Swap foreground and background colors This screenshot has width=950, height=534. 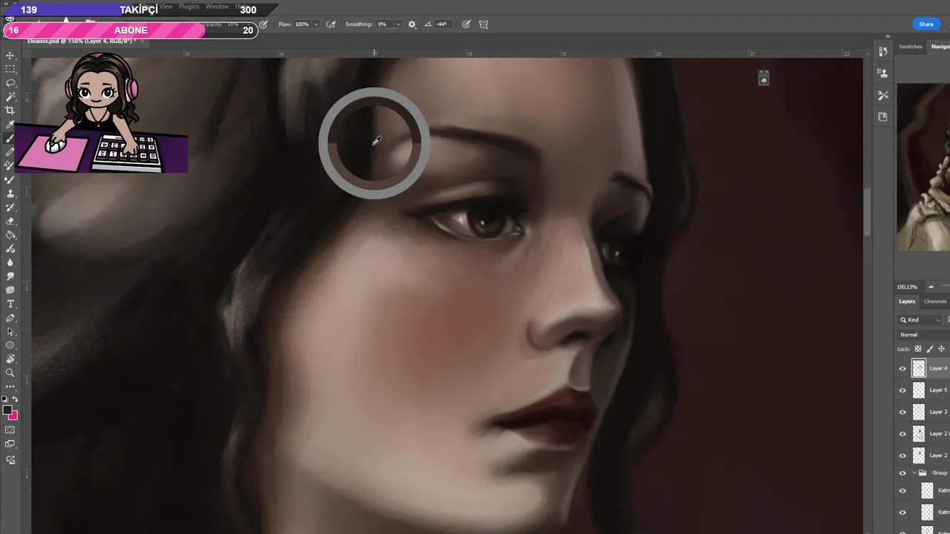[15, 400]
